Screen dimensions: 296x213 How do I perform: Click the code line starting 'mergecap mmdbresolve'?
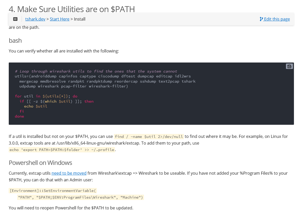tap(107, 81)
